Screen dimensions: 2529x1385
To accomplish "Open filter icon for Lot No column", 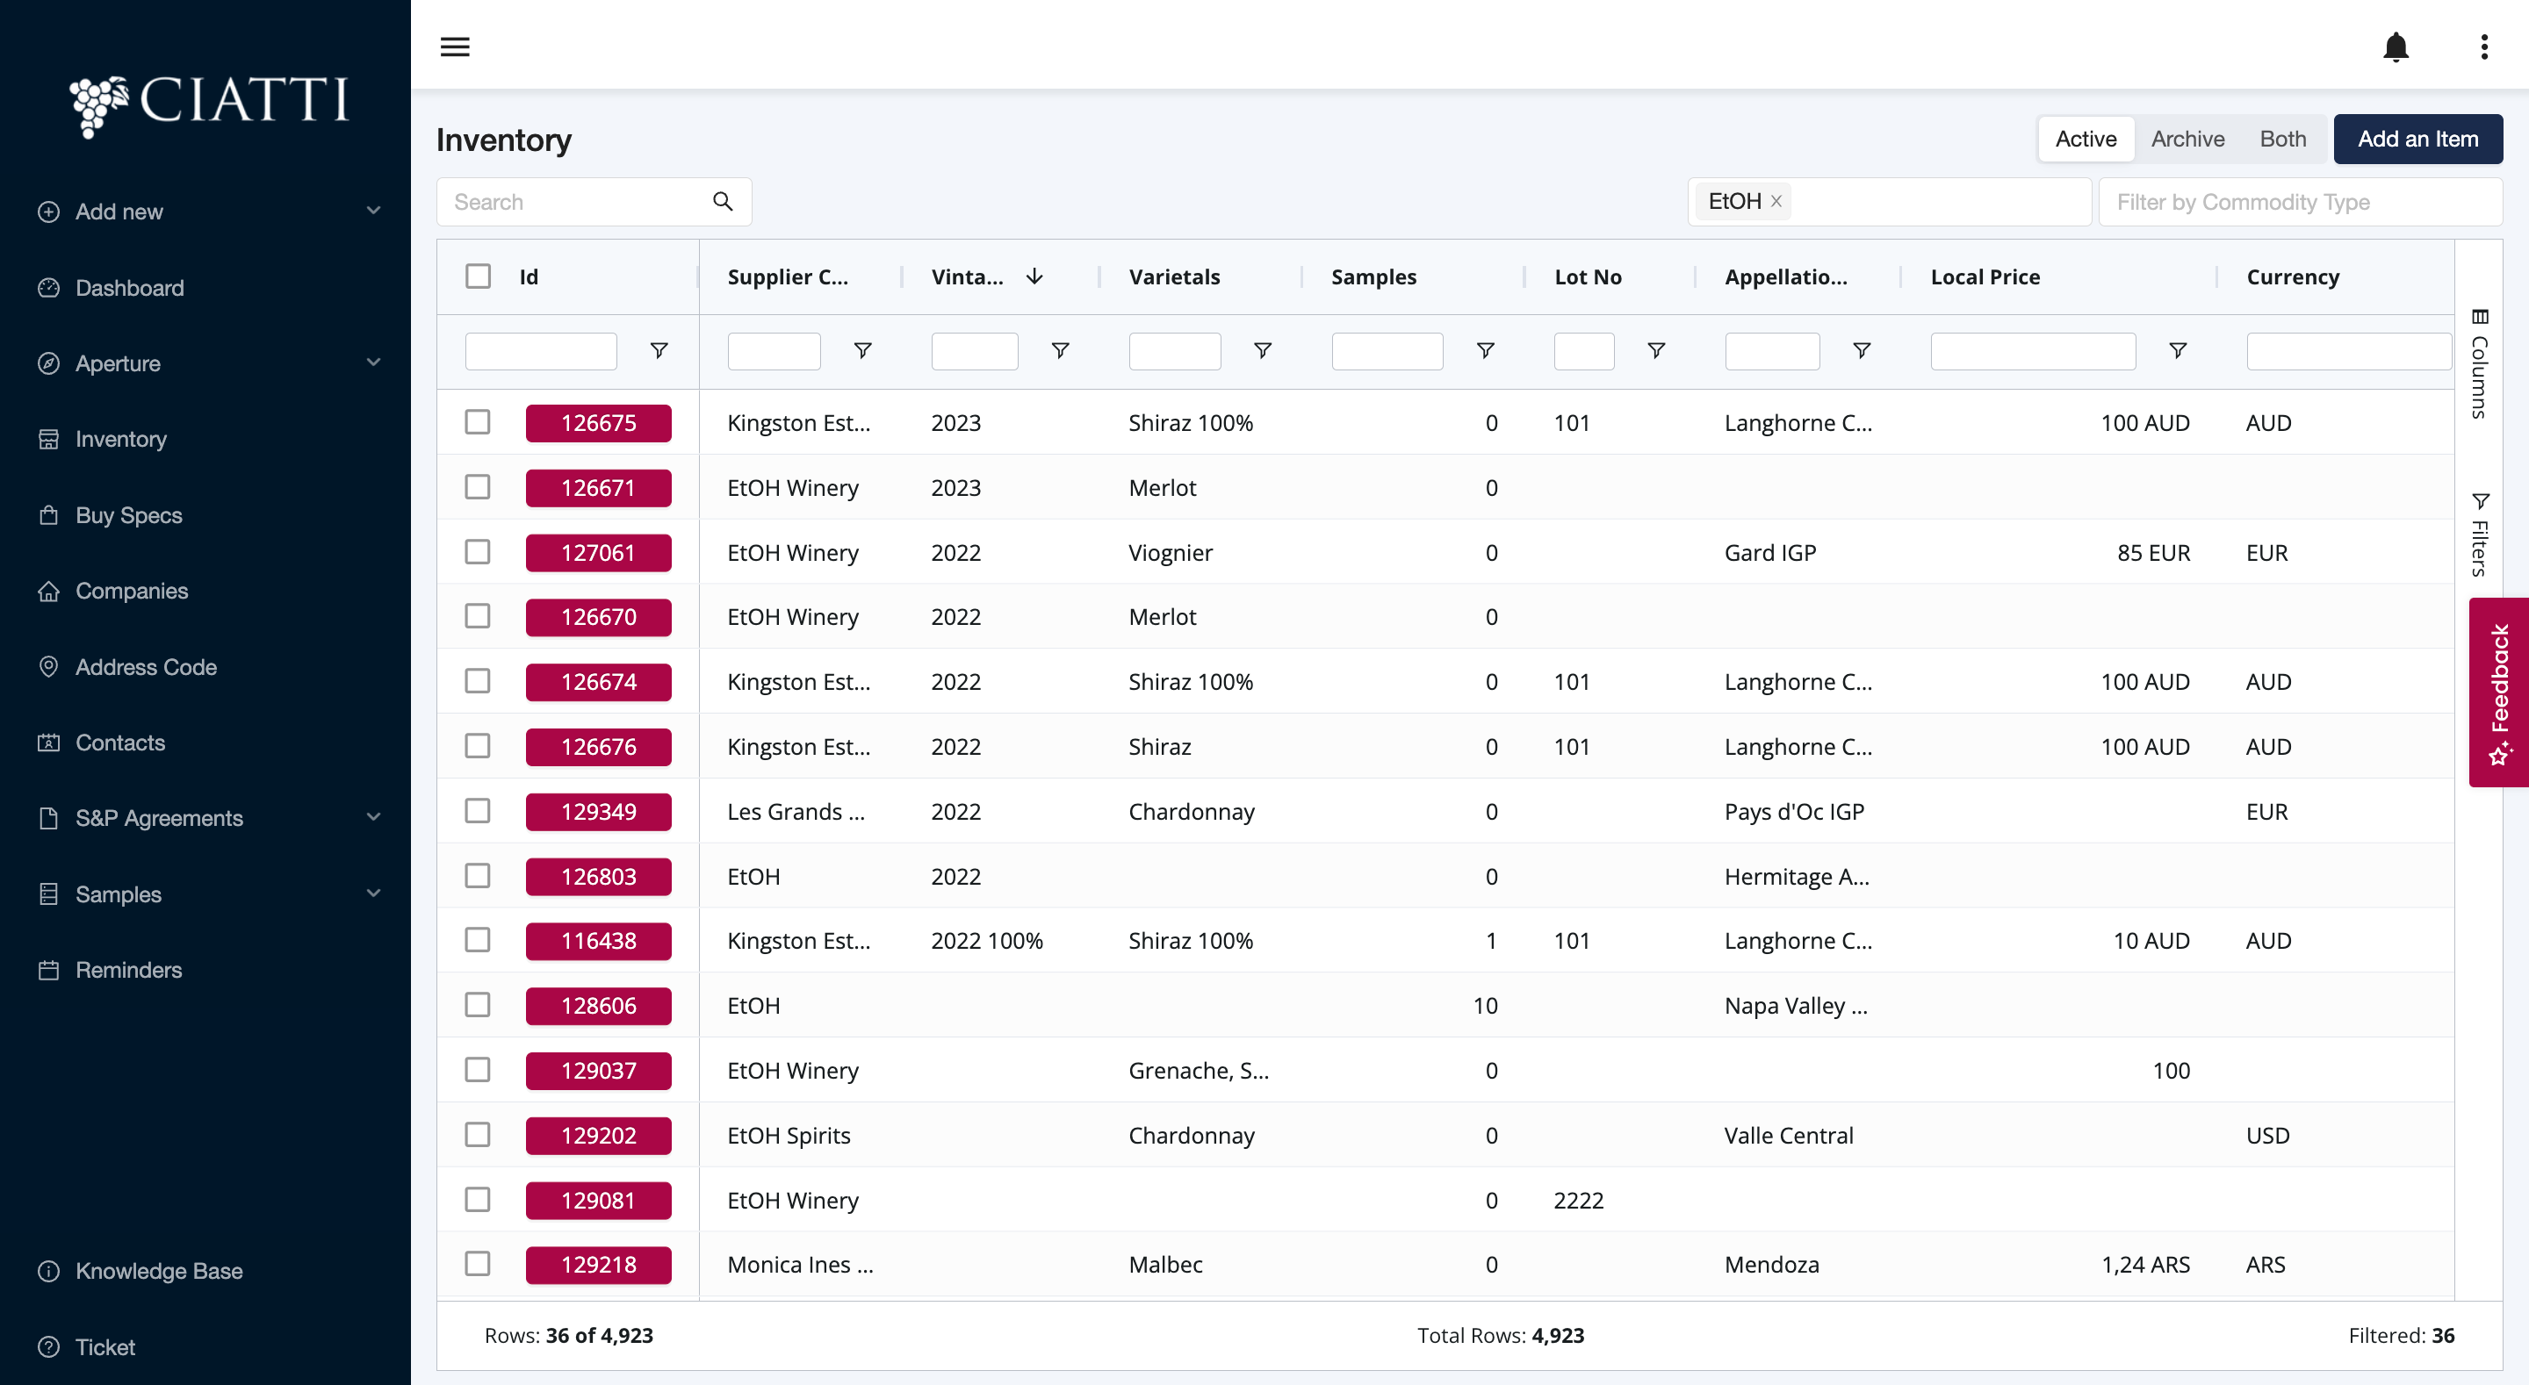I will (x=1656, y=350).
